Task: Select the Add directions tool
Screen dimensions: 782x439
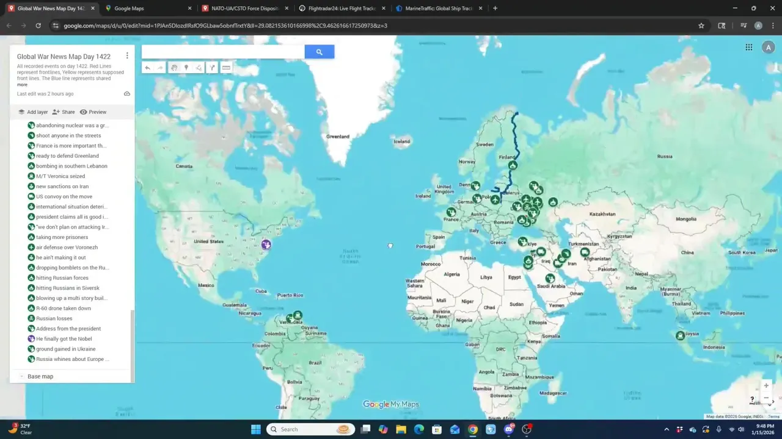Action: 212,68
